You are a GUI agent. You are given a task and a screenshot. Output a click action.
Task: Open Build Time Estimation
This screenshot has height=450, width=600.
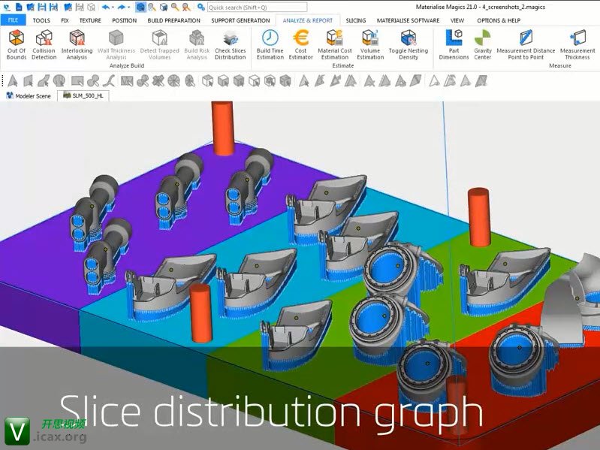click(270, 44)
